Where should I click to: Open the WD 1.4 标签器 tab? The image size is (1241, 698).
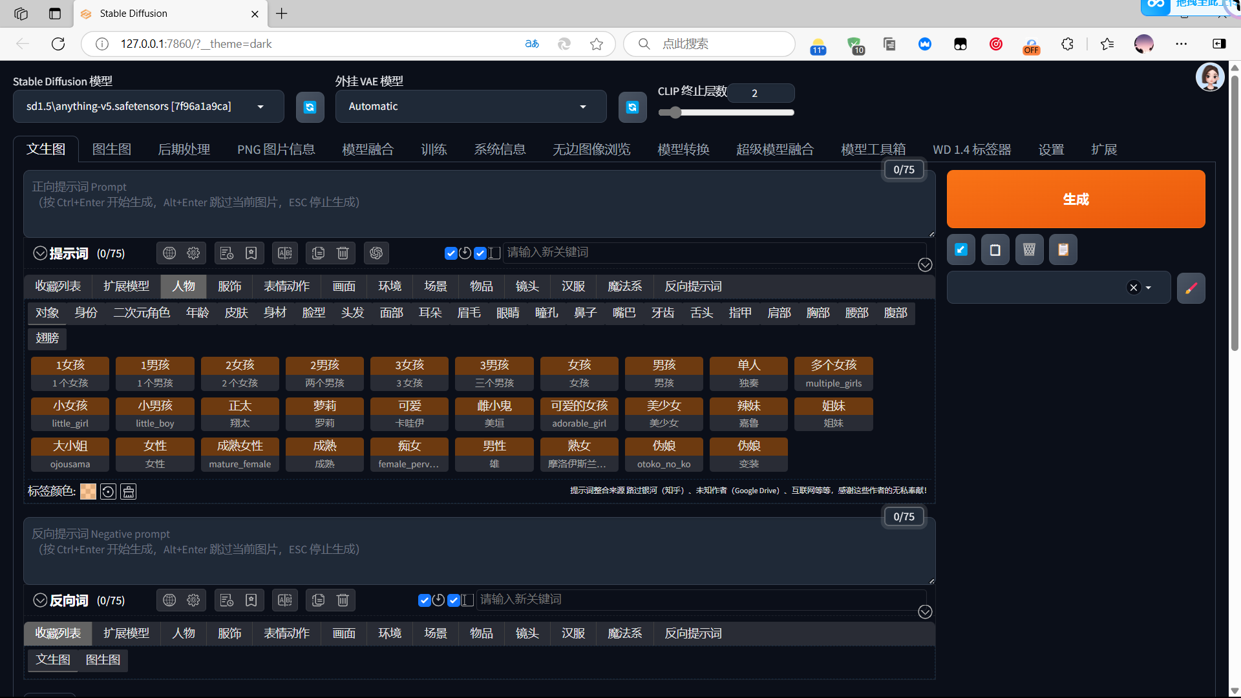tap(972, 149)
